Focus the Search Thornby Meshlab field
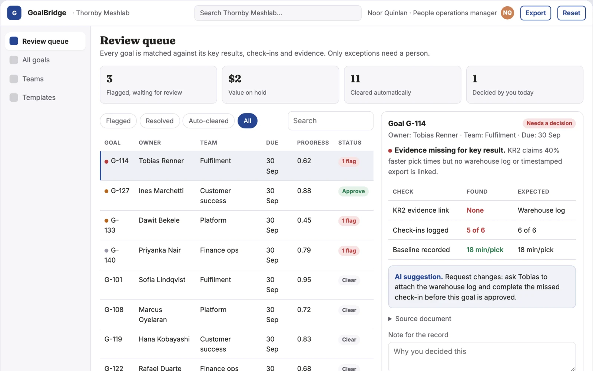Viewport: 593px width, 371px height. click(278, 13)
